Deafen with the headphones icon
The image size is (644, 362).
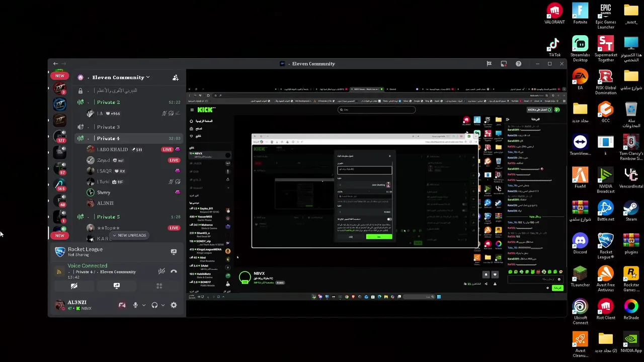click(x=154, y=305)
